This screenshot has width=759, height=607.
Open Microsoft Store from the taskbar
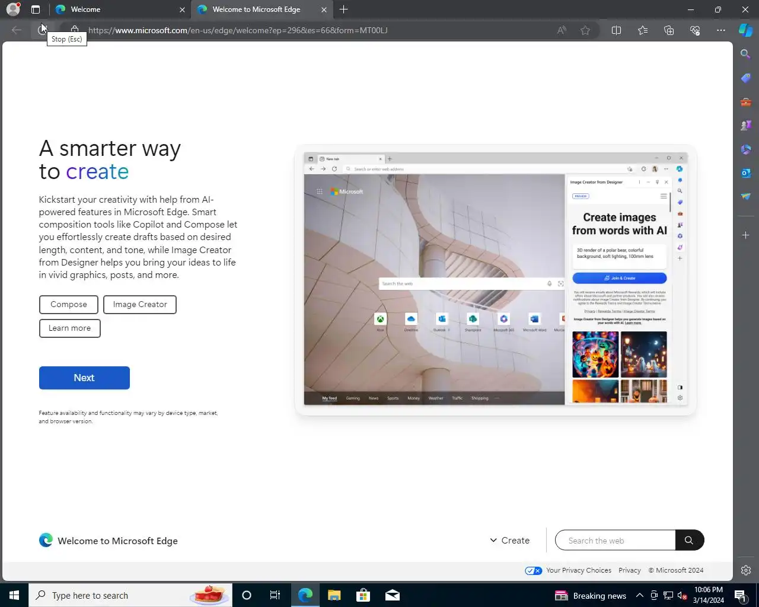tap(363, 595)
